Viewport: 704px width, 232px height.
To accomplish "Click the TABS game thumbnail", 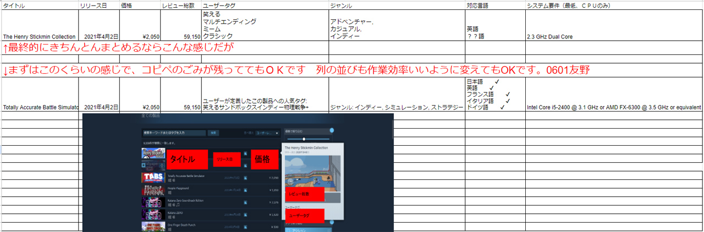I will tap(153, 178).
